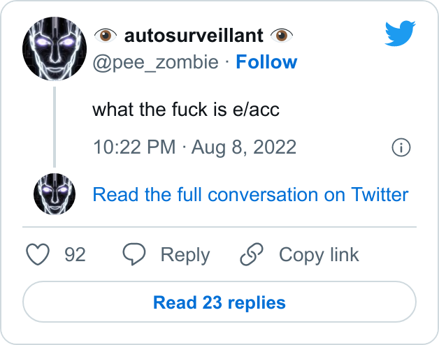439x345 pixels.
Task: Open Read the full conversation on Twitter
Action: pyautogui.click(x=250, y=194)
